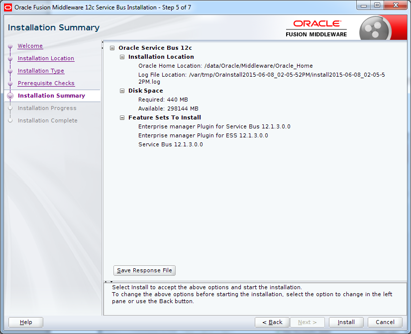This screenshot has height=334, width=411.
Task: Click the Installation Complete step label
Action: (x=48, y=120)
